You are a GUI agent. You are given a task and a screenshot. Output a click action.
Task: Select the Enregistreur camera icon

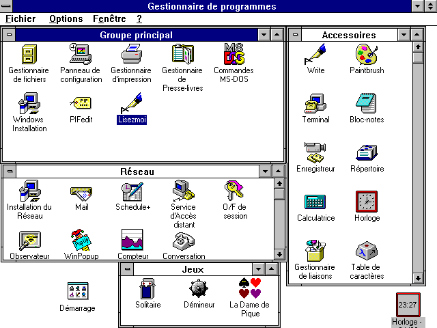pyautogui.click(x=315, y=152)
